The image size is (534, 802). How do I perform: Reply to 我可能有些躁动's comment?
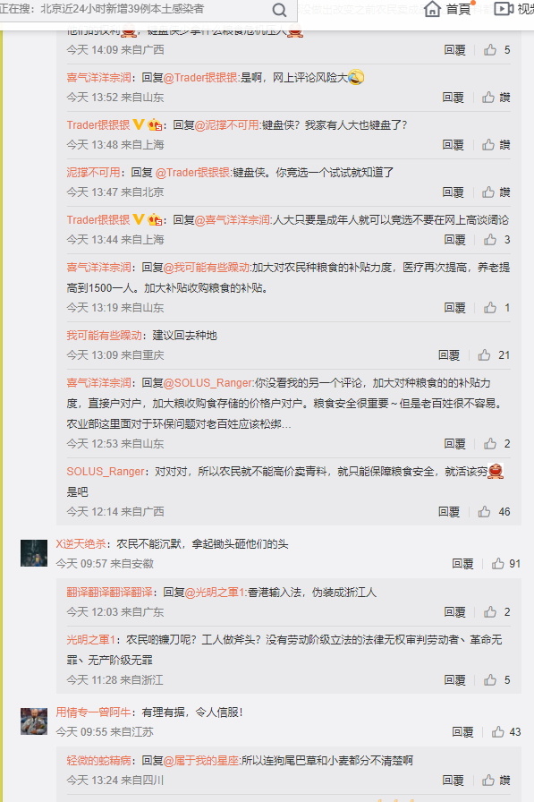[x=449, y=355]
